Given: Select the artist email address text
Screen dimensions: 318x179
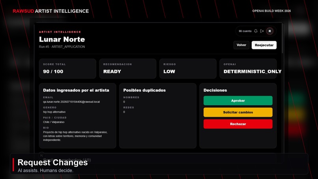Looking at the screenshot, I should coord(71,102).
